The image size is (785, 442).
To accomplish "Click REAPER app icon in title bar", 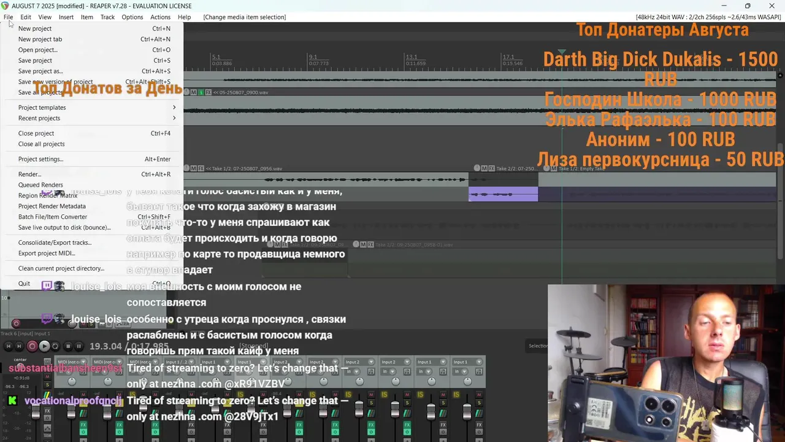I will tap(6, 6).
